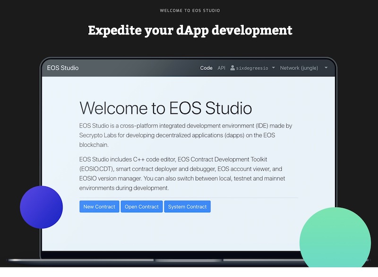Click the paragraph mentioning EOSIO.CDT toolkit

click(182, 174)
